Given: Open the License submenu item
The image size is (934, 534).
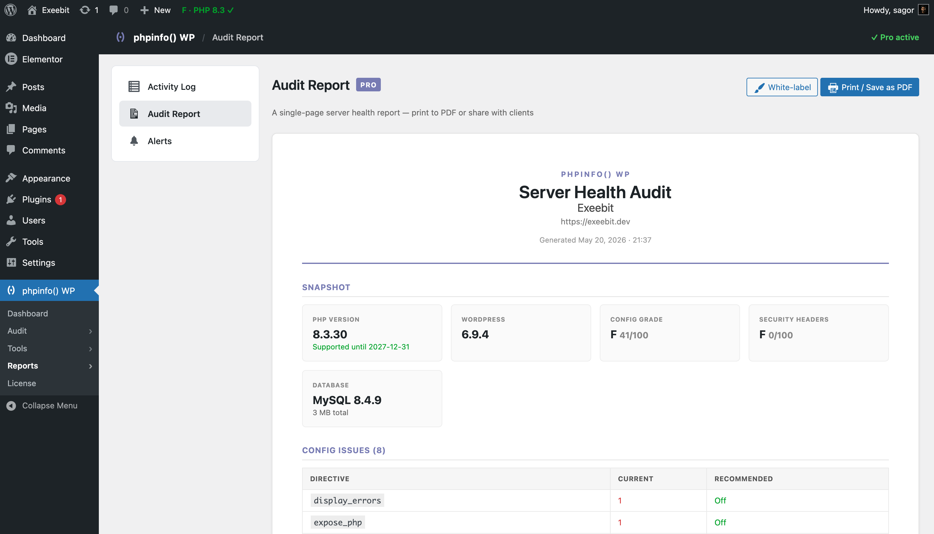Looking at the screenshot, I should 22,383.
